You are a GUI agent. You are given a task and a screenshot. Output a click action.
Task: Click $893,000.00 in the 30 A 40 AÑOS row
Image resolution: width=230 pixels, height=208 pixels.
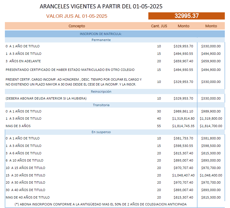click(211, 190)
